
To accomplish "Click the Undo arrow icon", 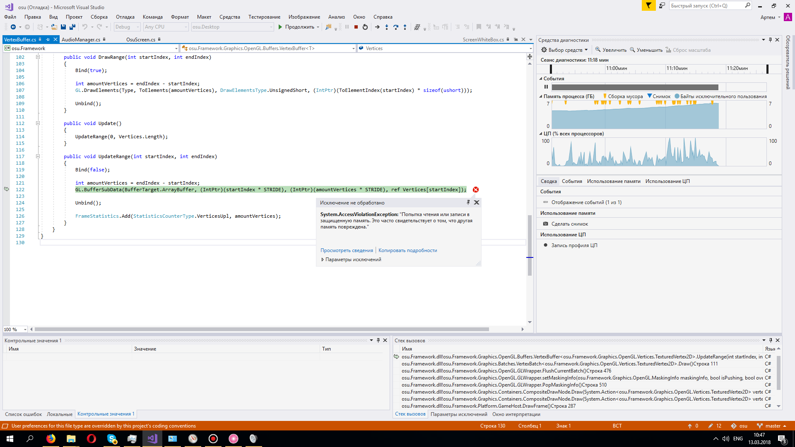I will click(x=85, y=27).
